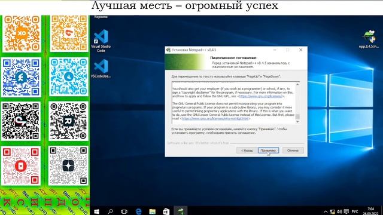The image size is (383, 215).
Task: Open the Windows Start menu
Action: pos(96,211)
